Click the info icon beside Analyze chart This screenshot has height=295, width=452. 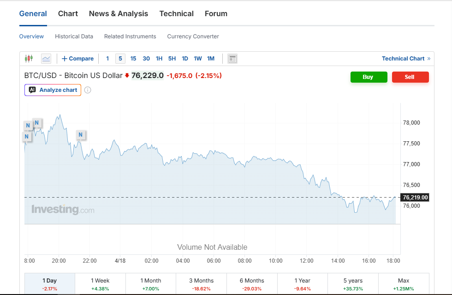click(x=88, y=90)
